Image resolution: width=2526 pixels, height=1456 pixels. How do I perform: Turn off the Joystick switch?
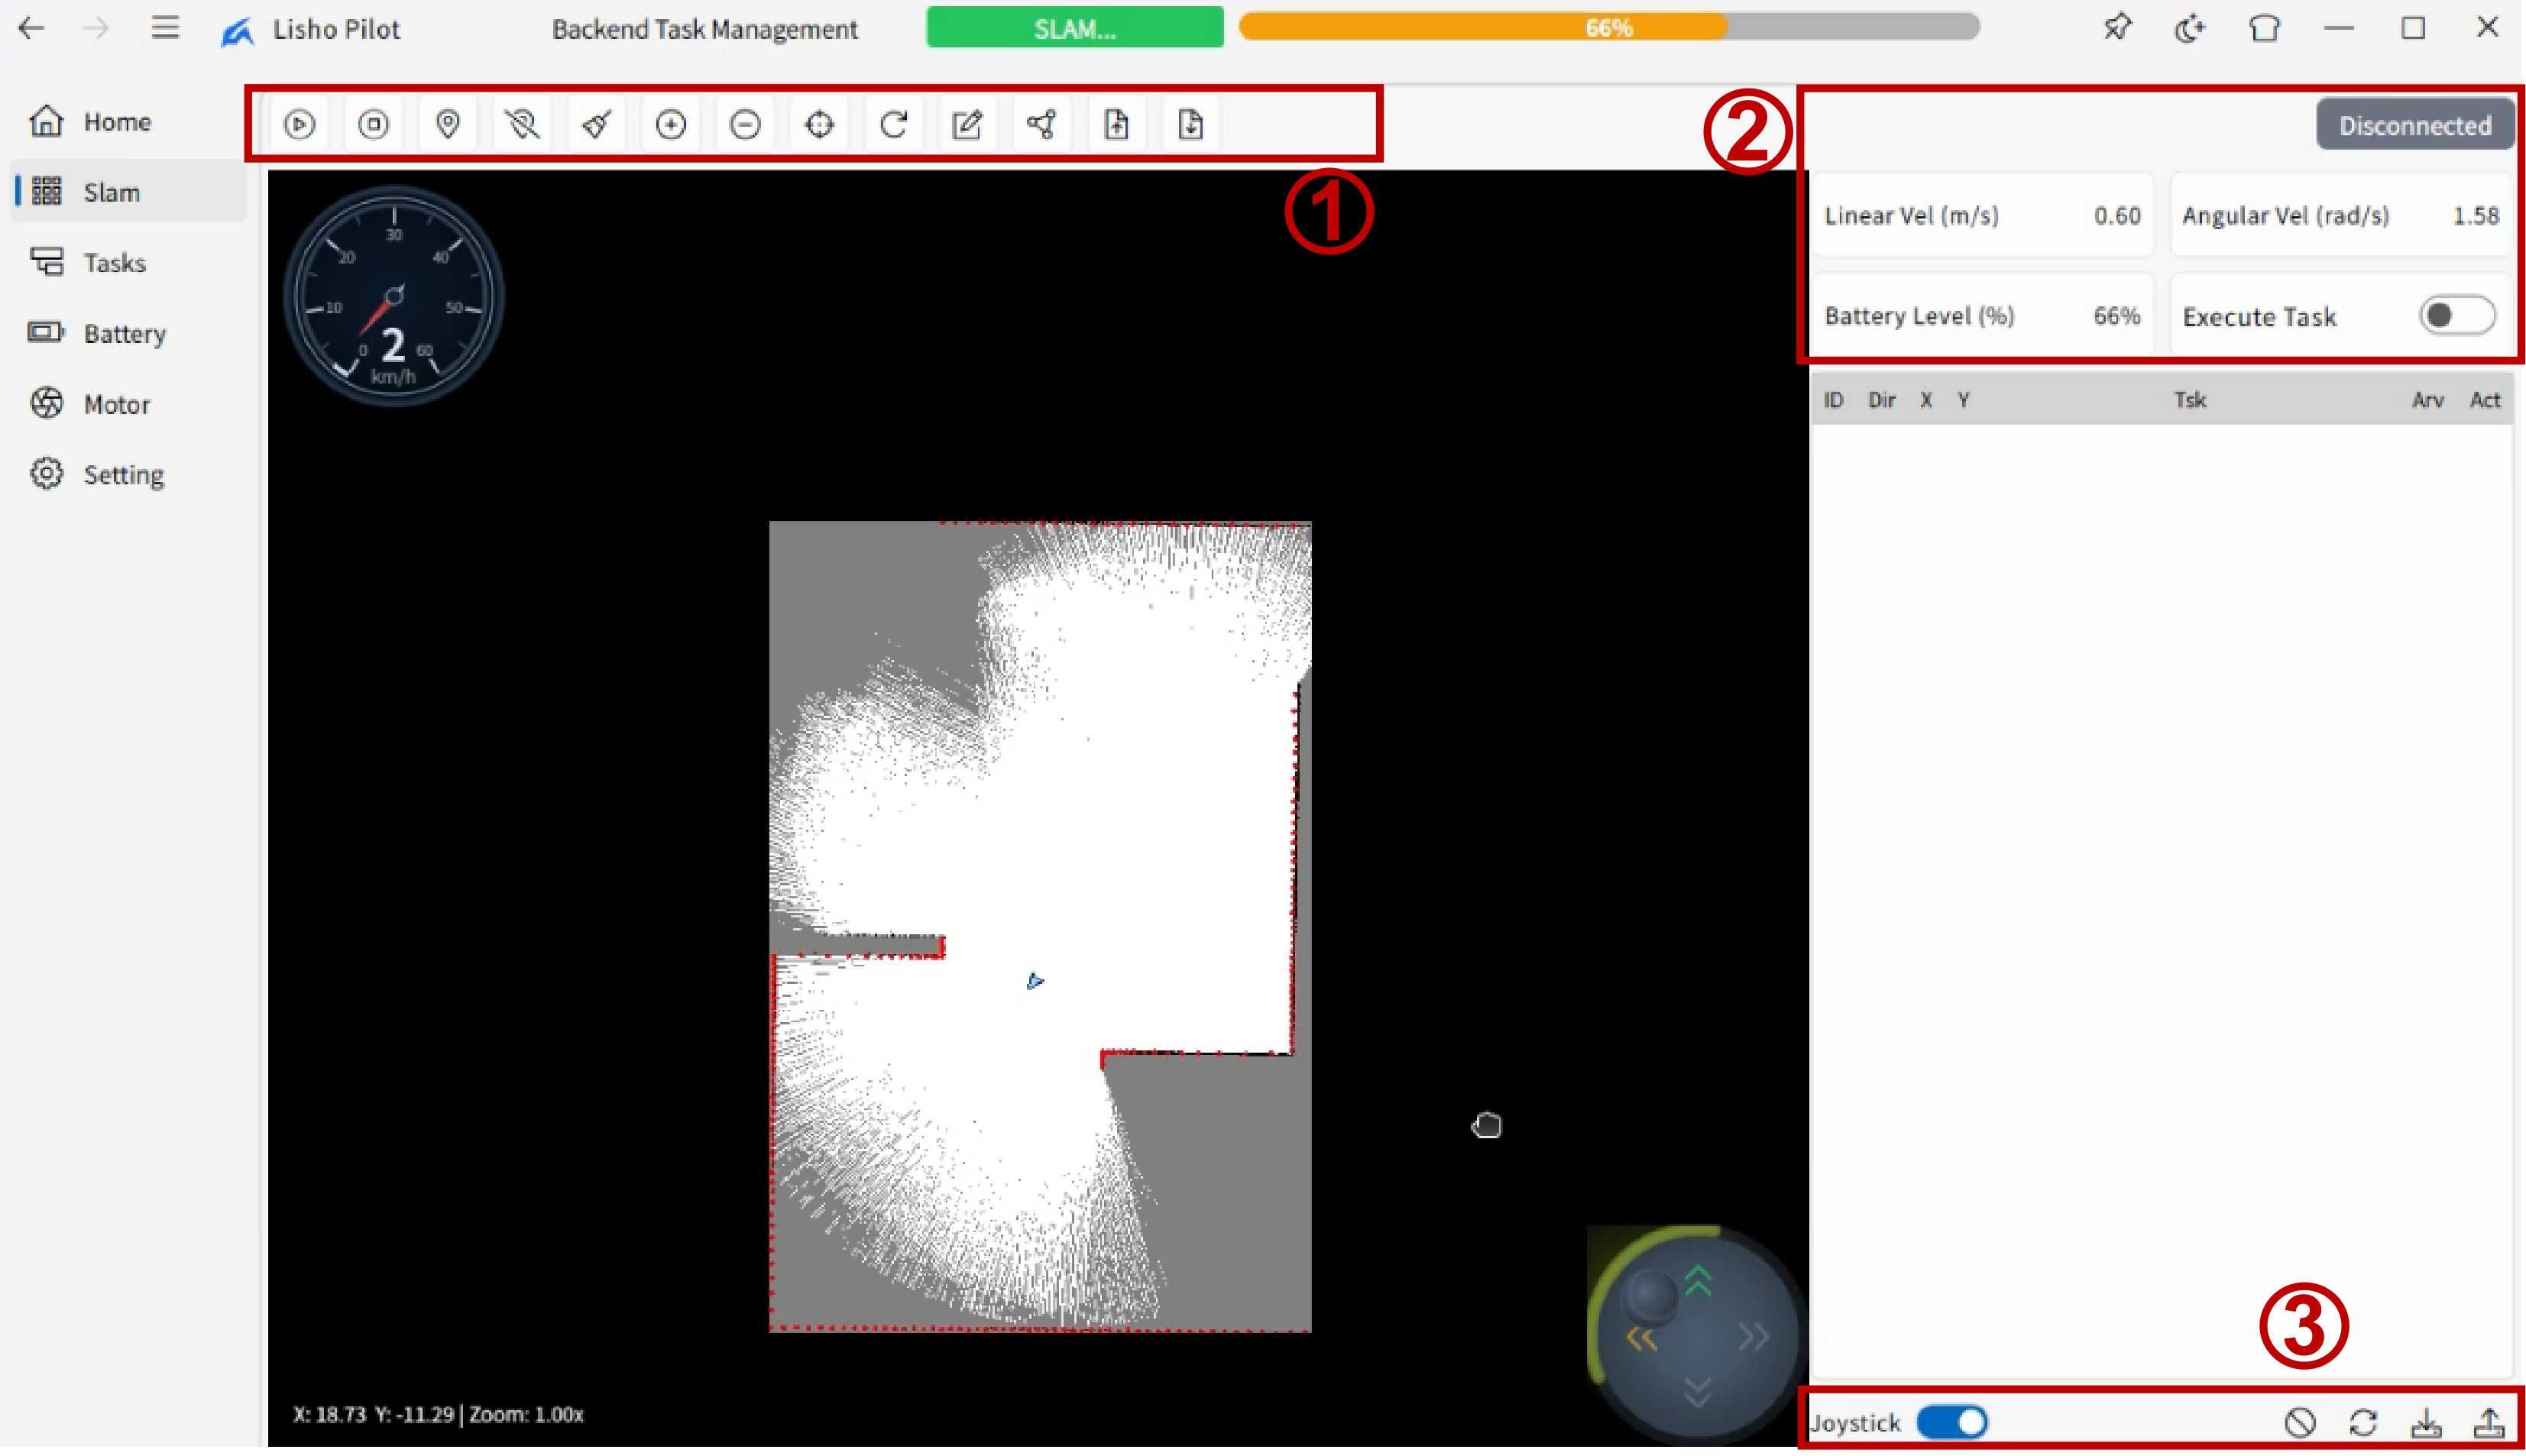(x=1951, y=1422)
